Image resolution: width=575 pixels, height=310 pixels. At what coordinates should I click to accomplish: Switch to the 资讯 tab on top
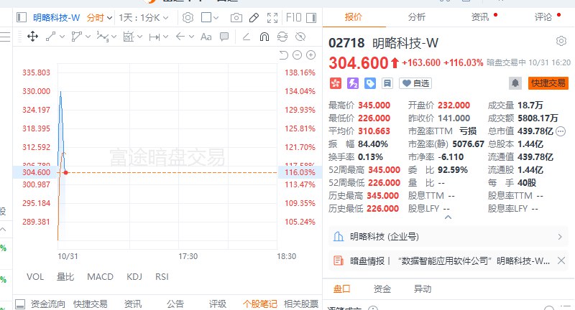point(480,17)
